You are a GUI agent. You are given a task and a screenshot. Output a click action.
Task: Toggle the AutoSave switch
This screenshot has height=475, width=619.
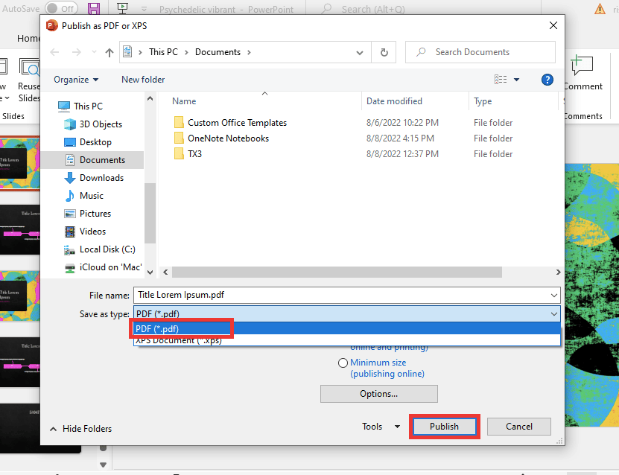click(x=61, y=8)
